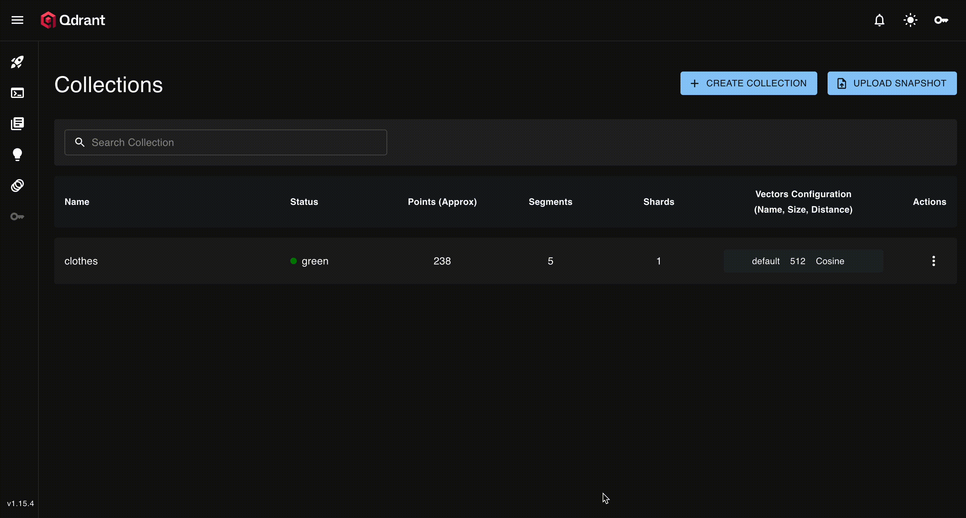This screenshot has width=966, height=518.
Task: Open the rocket Welcome page icon
Action: point(17,62)
